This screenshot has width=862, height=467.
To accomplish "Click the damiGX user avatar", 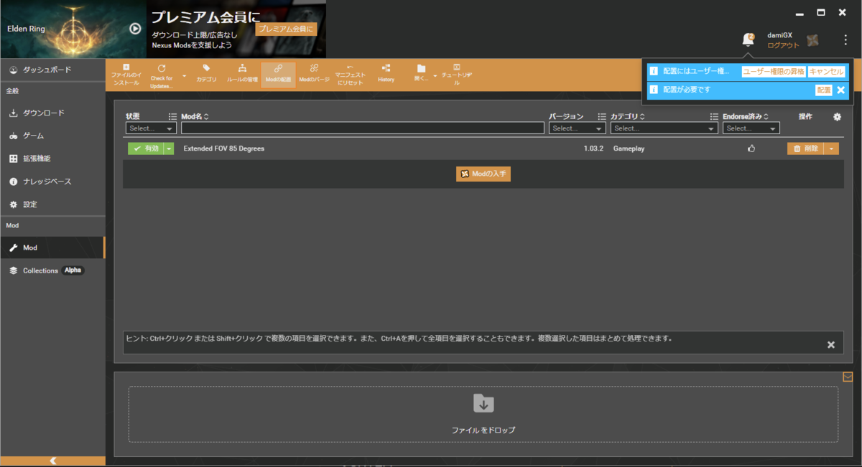I will pyautogui.click(x=812, y=40).
